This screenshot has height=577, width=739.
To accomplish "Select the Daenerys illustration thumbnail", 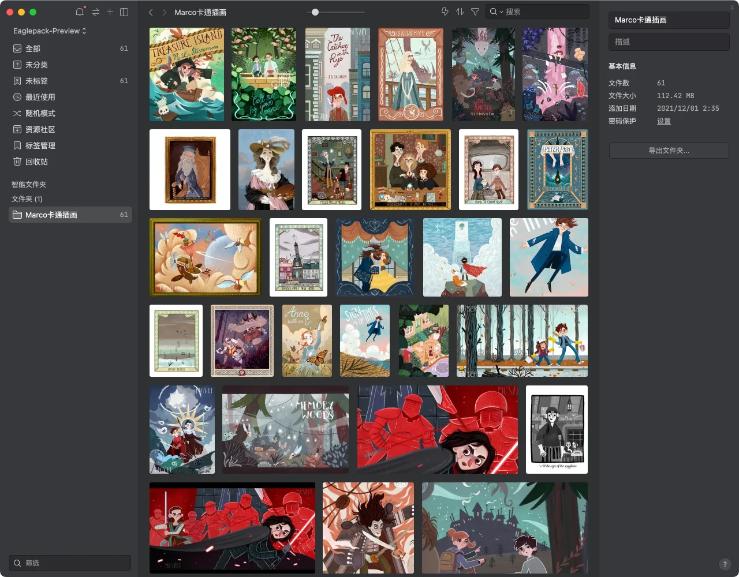I will 411,74.
